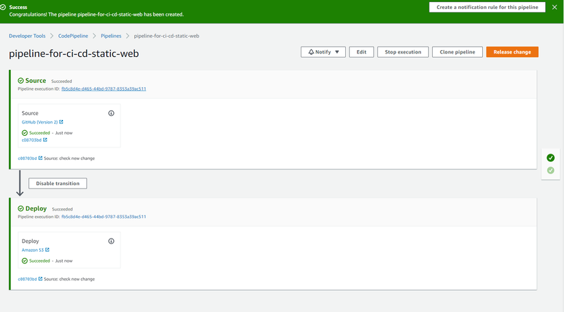Click info icon in Source action card

point(112,113)
